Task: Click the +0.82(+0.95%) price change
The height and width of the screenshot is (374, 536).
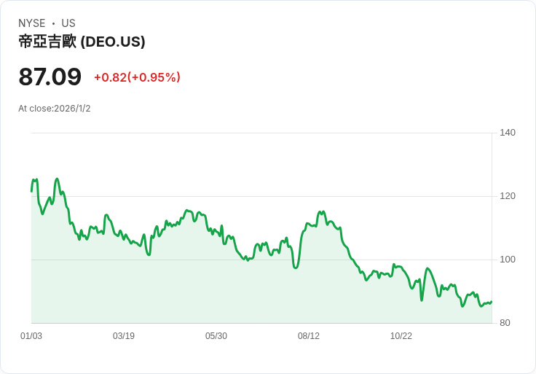Action: [137, 77]
